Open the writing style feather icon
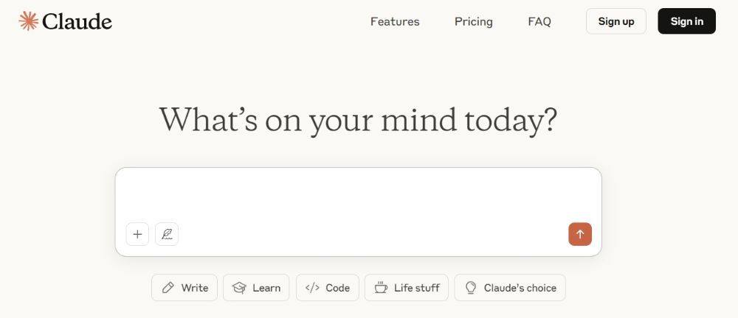This screenshot has width=738, height=318. pos(167,234)
